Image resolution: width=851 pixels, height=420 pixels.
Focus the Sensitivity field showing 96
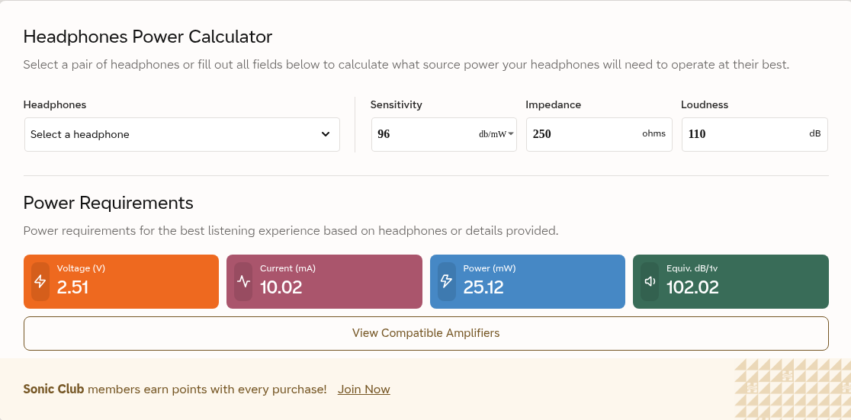pyautogui.click(x=423, y=134)
